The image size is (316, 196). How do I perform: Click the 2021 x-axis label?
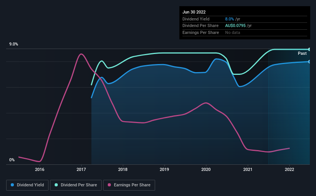click(248, 169)
